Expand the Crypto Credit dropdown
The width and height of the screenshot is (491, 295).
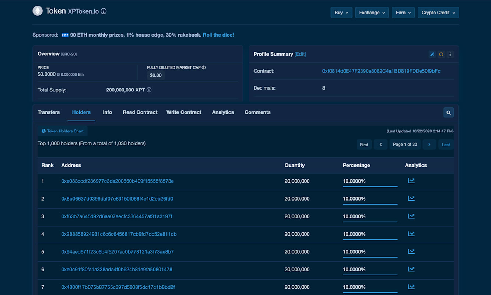438,13
